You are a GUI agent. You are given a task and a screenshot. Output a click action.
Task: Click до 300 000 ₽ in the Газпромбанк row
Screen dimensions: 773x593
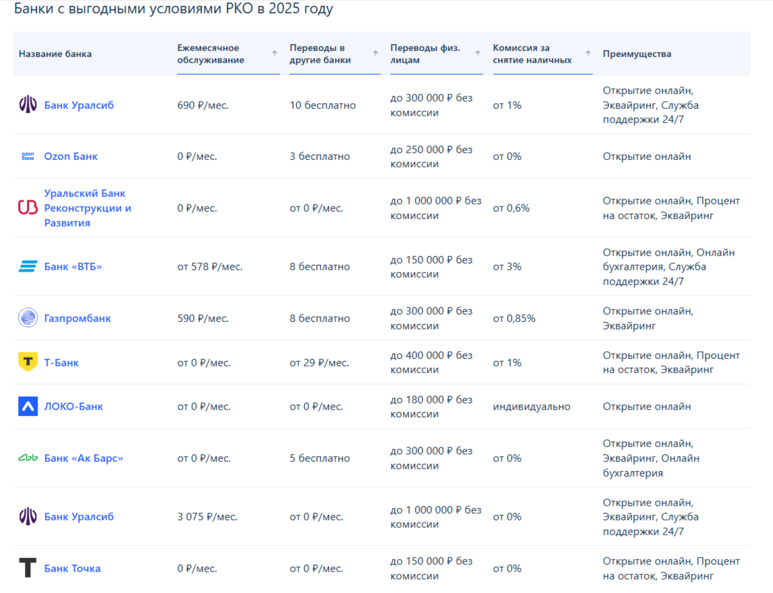coord(431,318)
